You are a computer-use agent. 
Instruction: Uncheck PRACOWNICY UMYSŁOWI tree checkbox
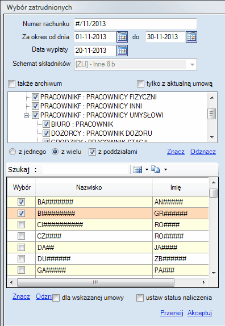point(35,115)
